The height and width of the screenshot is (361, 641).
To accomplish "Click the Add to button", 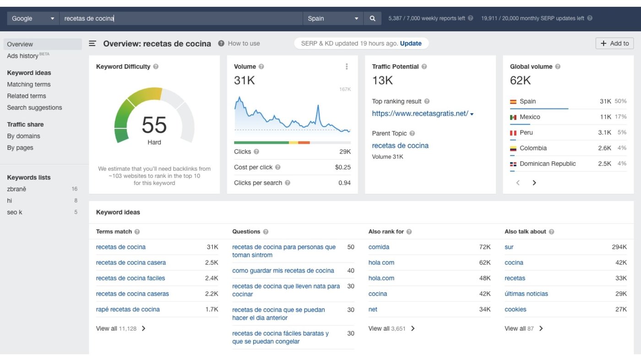I will click(x=614, y=44).
